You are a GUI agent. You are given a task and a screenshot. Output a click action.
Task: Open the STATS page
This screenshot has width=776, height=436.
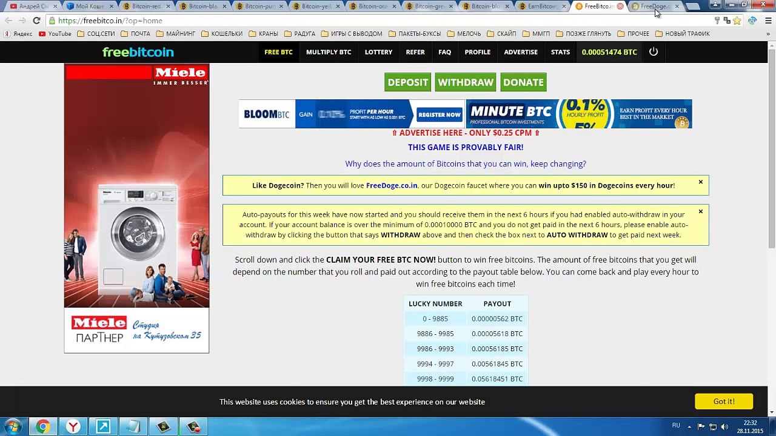click(x=560, y=52)
